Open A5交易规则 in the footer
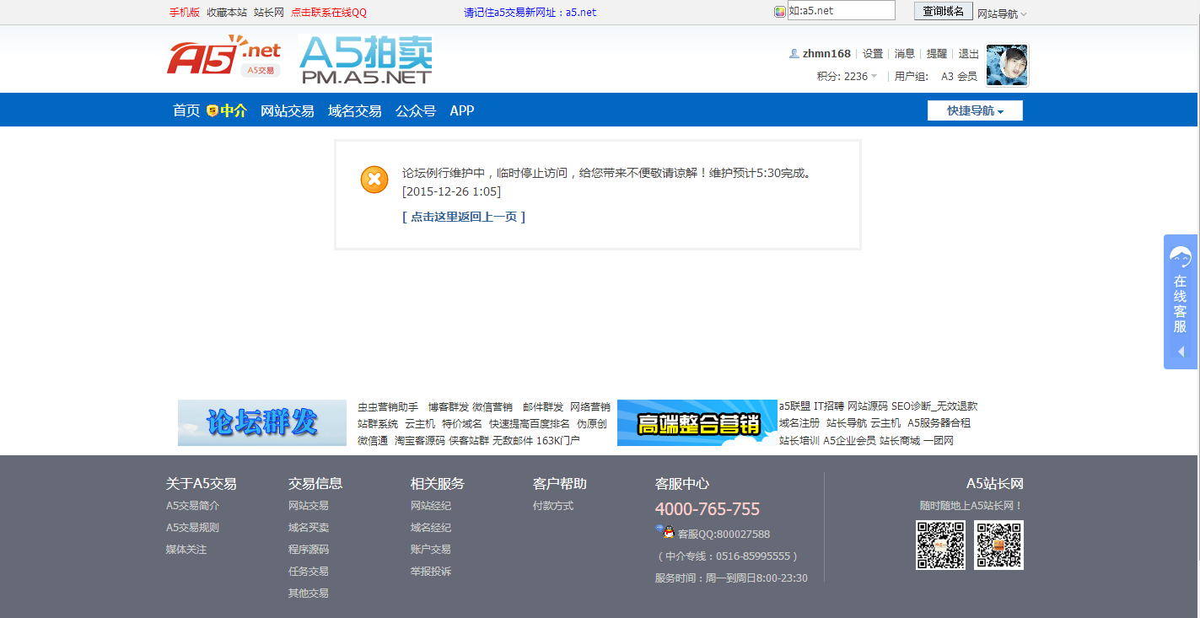The height and width of the screenshot is (618, 1200). tap(192, 528)
